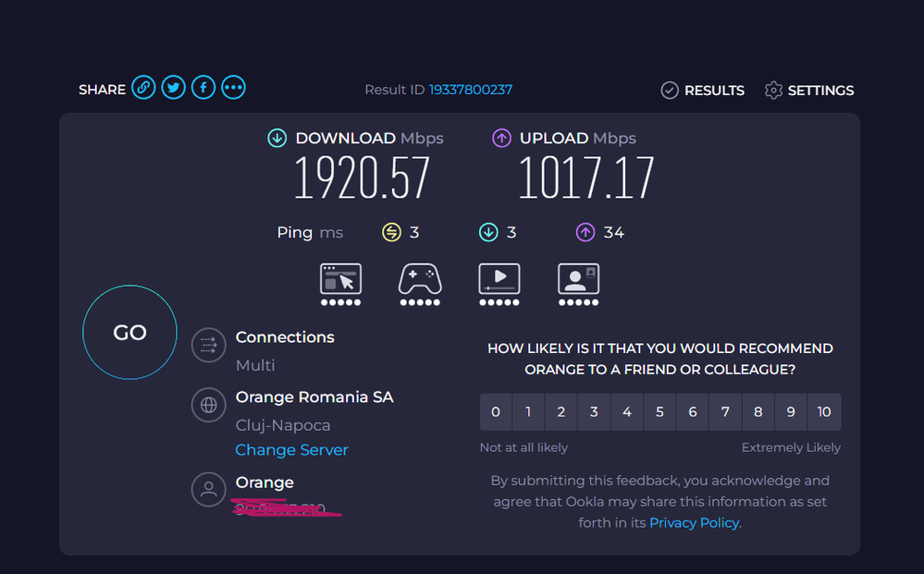Rate recommendation score 10
Viewport: 924px width, 574px height.
[x=824, y=411]
